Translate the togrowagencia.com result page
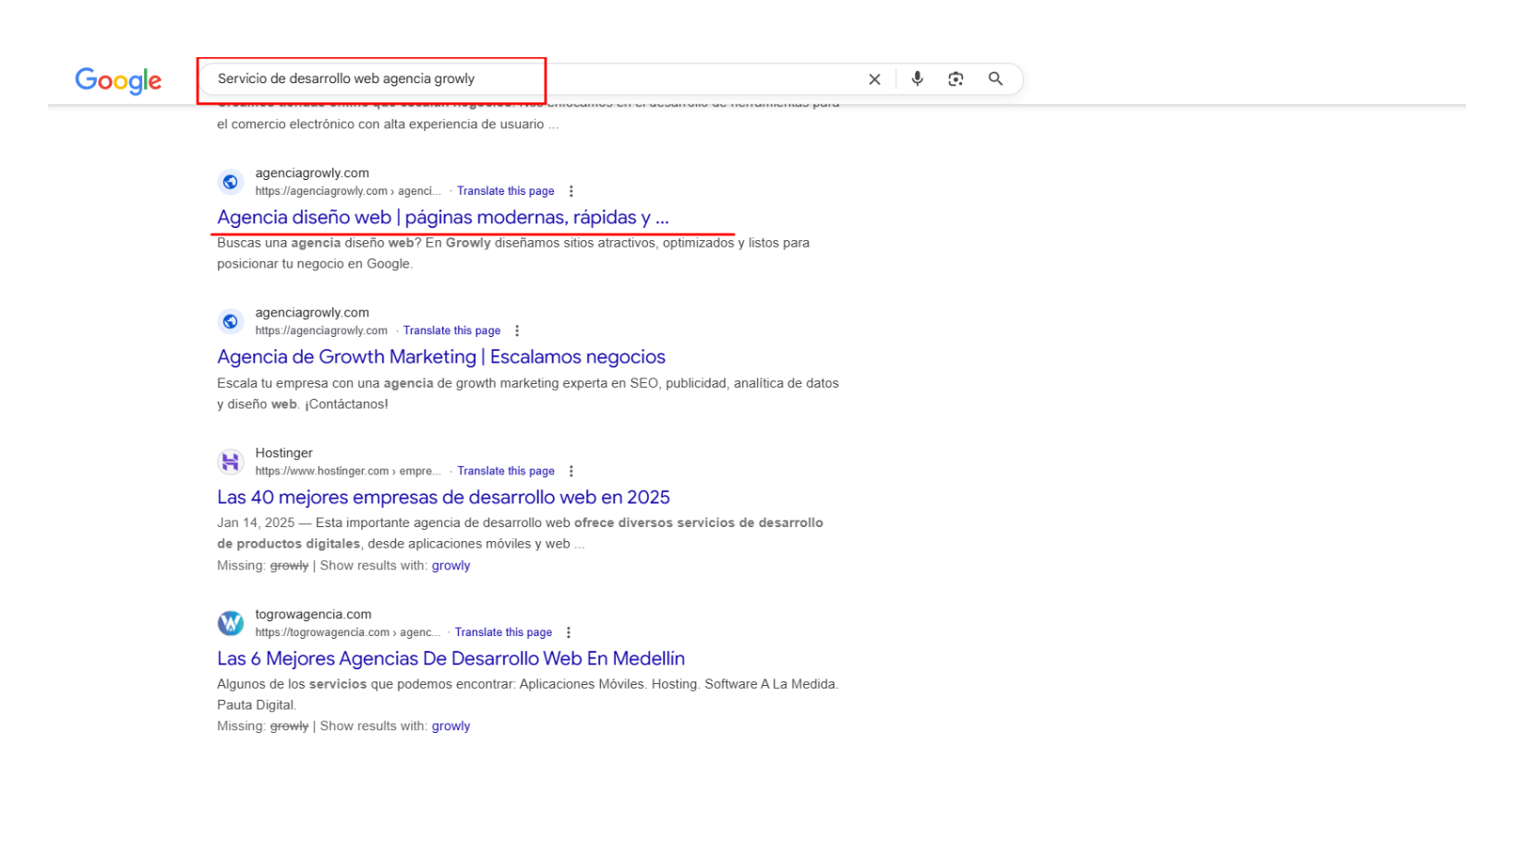 coord(503,632)
